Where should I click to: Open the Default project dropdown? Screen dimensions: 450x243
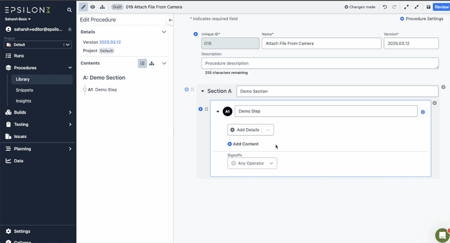[x=38, y=44]
